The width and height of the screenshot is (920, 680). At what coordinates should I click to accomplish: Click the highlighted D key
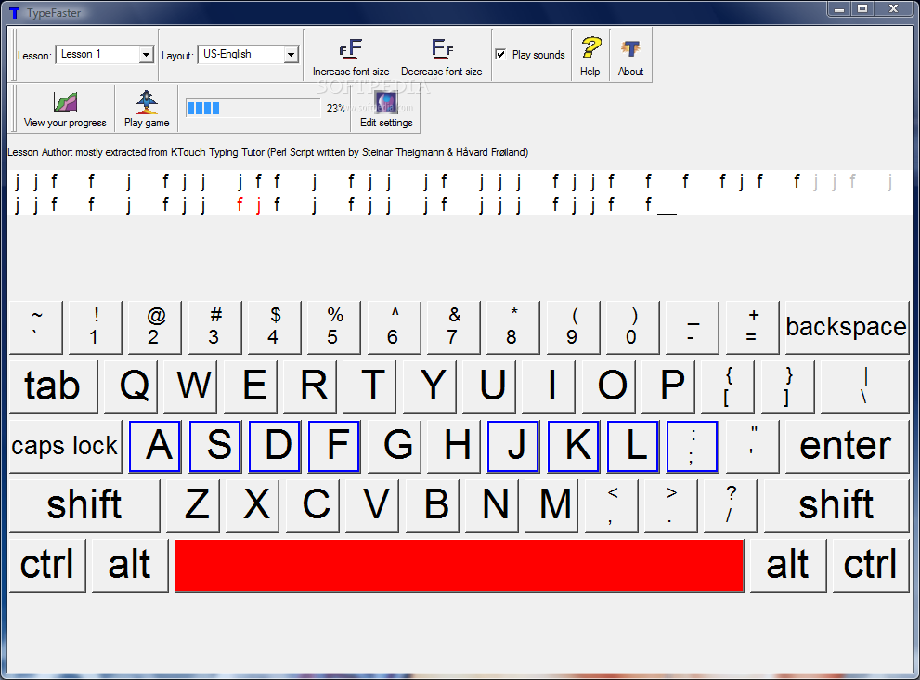pyautogui.click(x=275, y=446)
